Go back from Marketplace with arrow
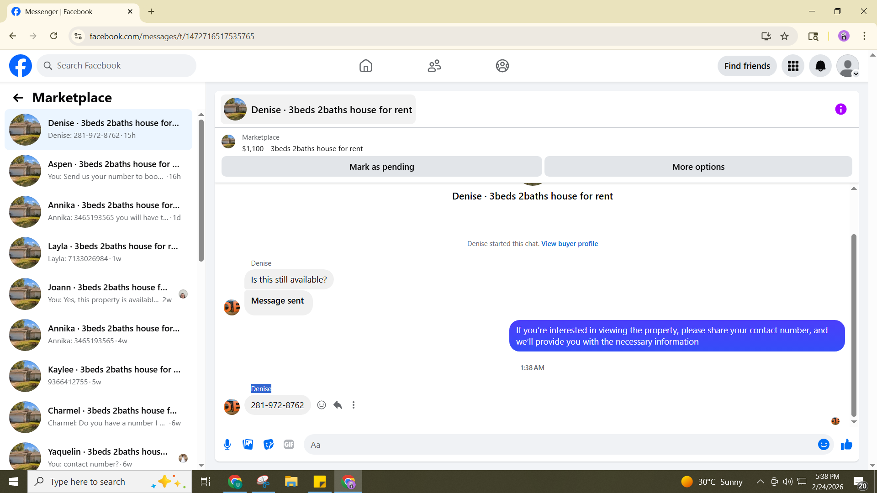 click(18, 98)
